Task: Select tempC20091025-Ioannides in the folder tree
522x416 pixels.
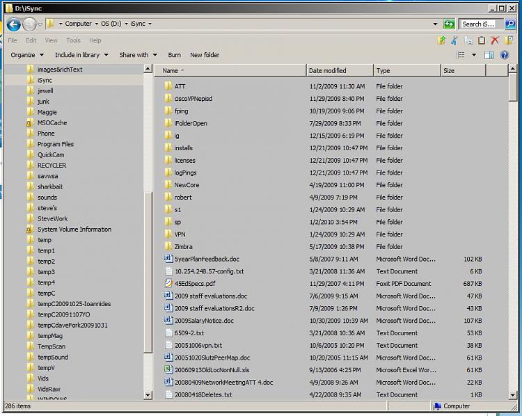Action: click(x=74, y=304)
